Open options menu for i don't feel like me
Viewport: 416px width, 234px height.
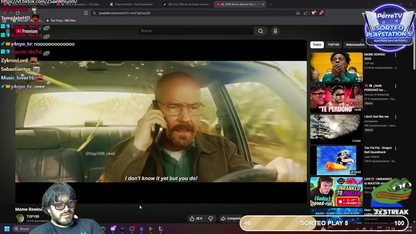[x=396, y=117]
